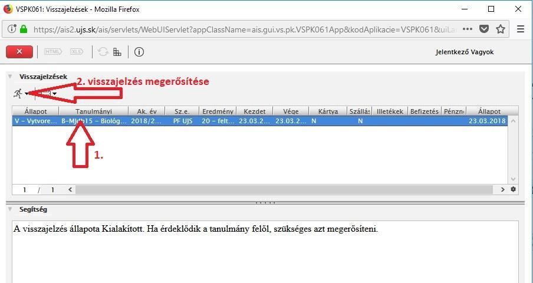Click the Kezdet column header
533x283 pixels.
click(255, 111)
